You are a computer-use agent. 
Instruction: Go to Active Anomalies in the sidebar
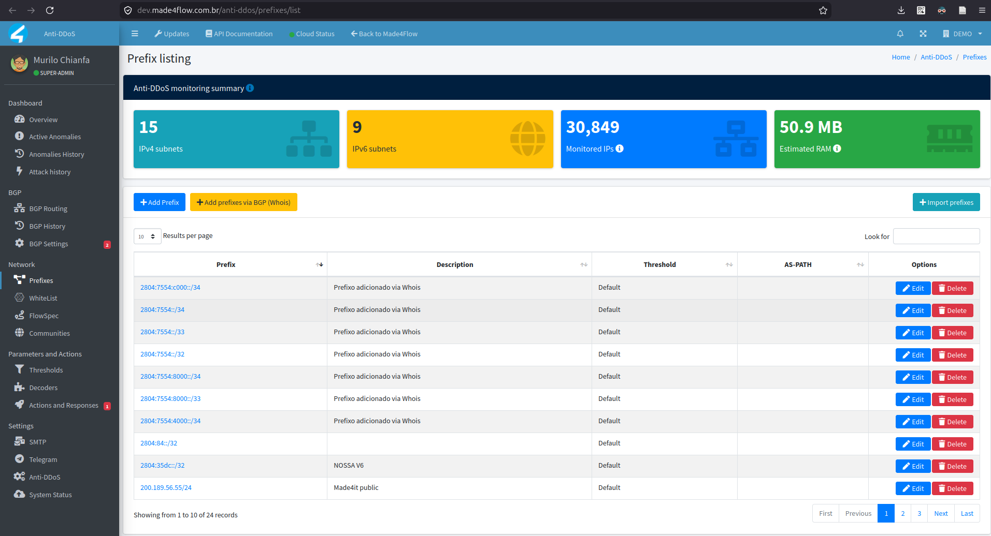point(55,137)
